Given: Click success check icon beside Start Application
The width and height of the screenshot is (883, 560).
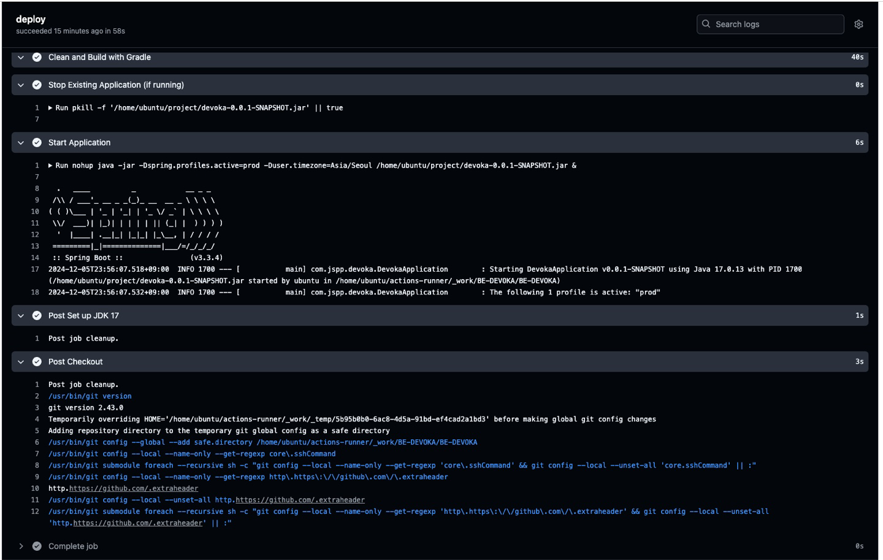Looking at the screenshot, I should (37, 142).
